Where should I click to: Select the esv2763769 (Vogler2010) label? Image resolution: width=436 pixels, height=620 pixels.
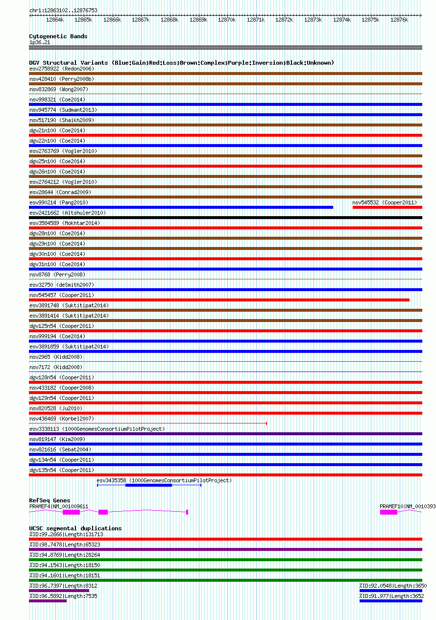tap(63, 151)
